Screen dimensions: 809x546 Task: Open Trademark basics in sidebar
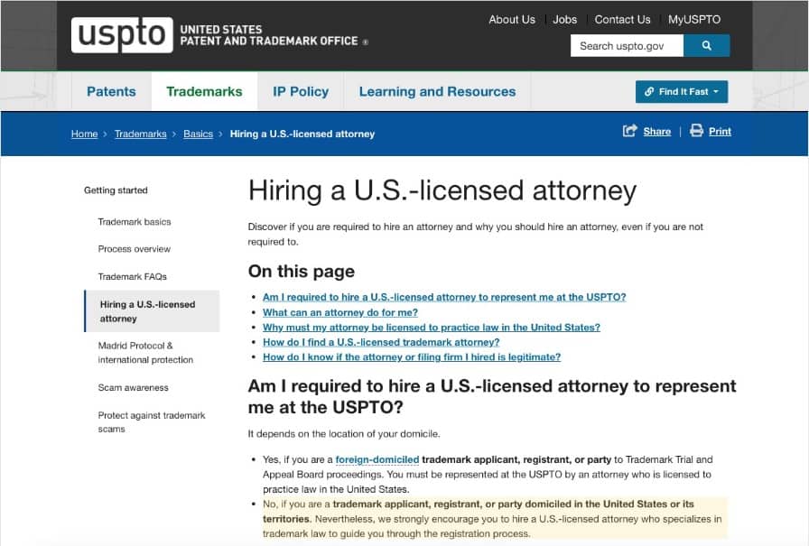pos(135,222)
